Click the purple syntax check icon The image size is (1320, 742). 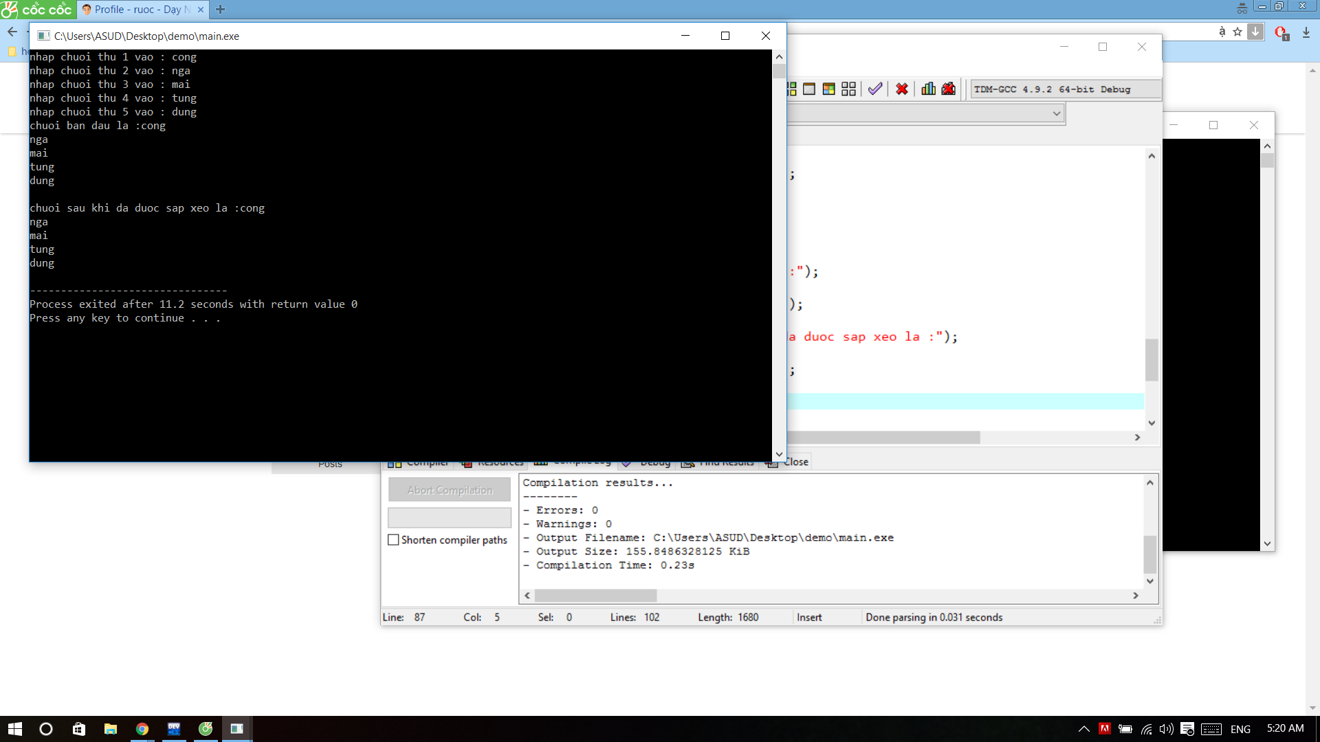(874, 89)
